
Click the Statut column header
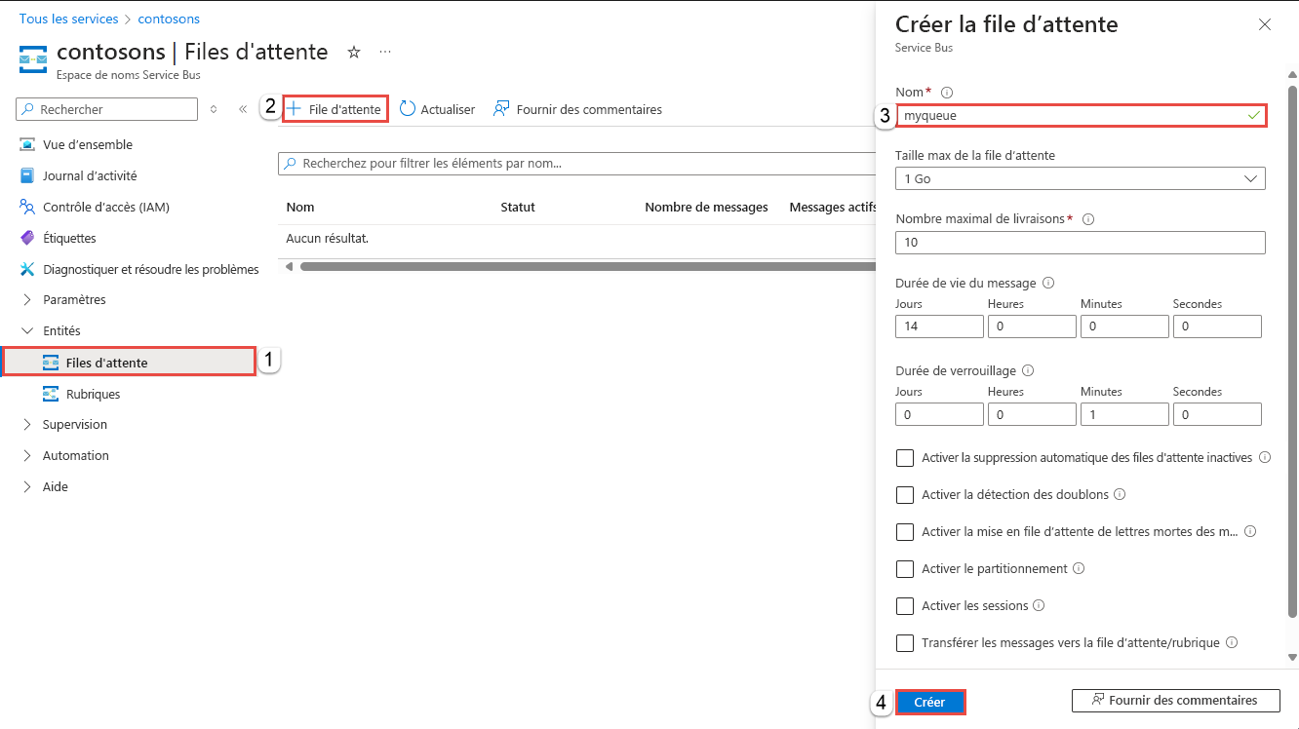point(518,207)
